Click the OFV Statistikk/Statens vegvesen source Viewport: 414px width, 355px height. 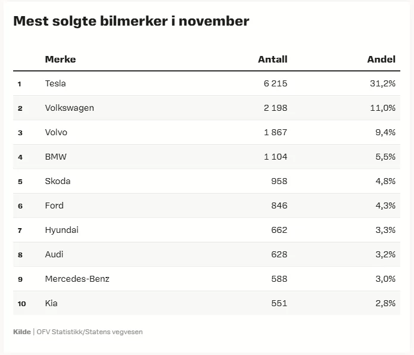pyautogui.click(x=89, y=332)
